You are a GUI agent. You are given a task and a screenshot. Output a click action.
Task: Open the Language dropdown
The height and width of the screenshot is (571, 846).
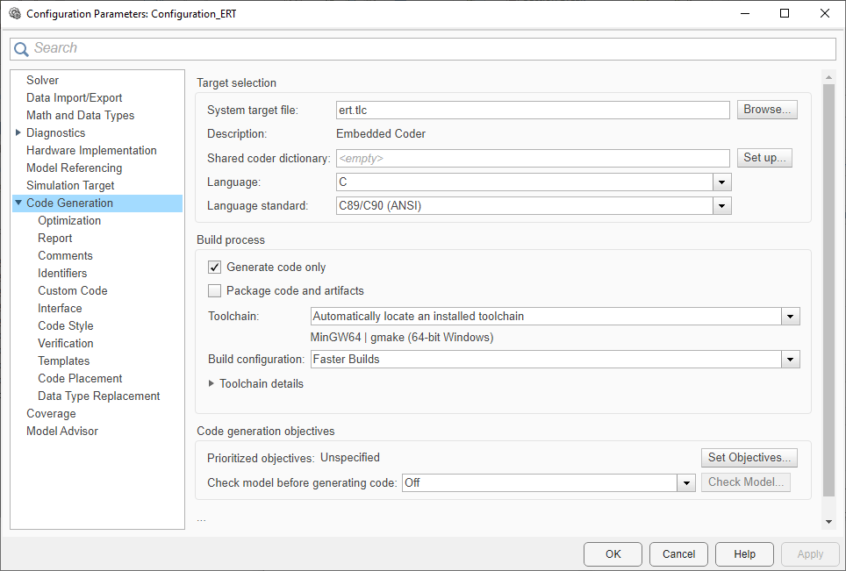(x=722, y=182)
